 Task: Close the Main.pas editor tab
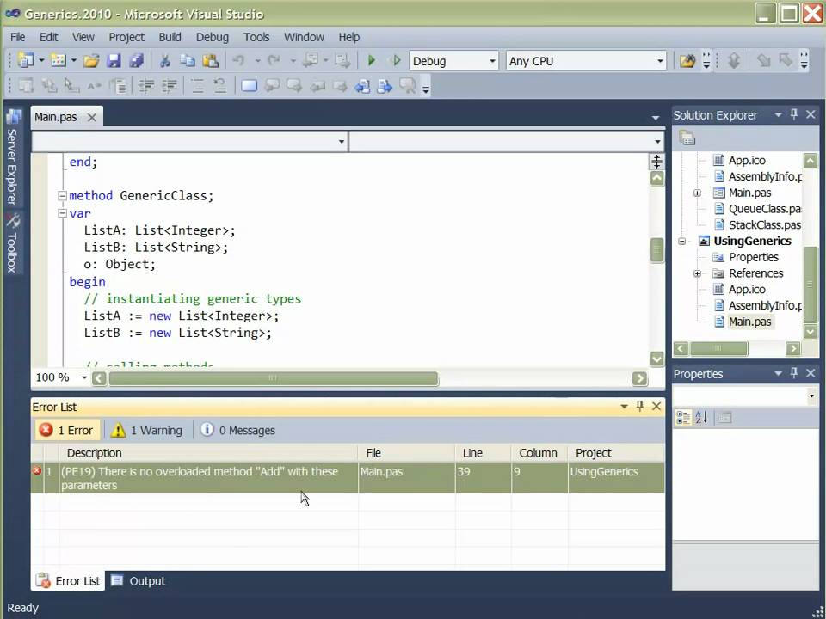(x=92, y=117)
